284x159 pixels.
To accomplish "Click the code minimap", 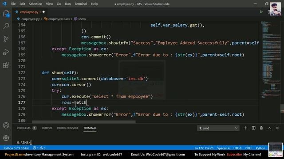I will click(271, 60).
